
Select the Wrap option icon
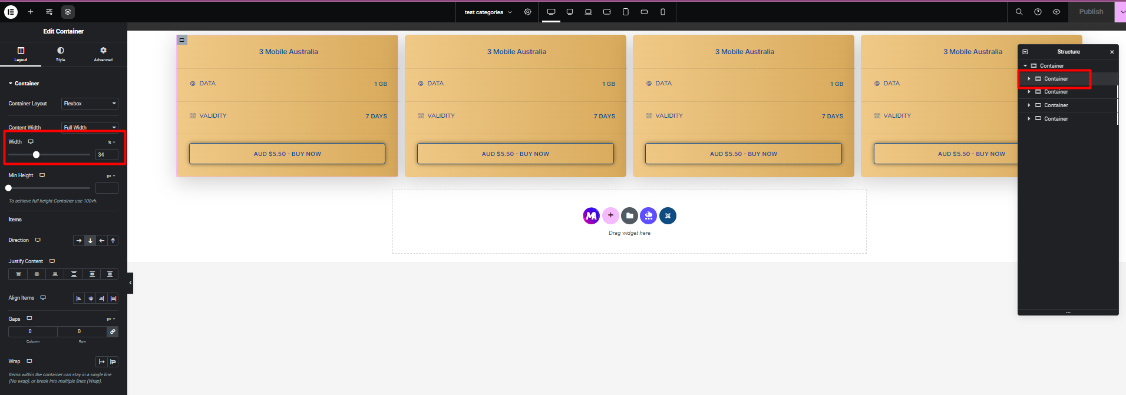point(113,361)
